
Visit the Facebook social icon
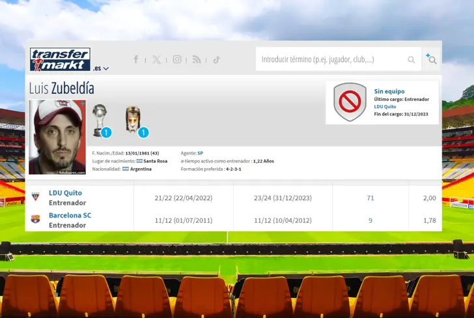point(136,59)
